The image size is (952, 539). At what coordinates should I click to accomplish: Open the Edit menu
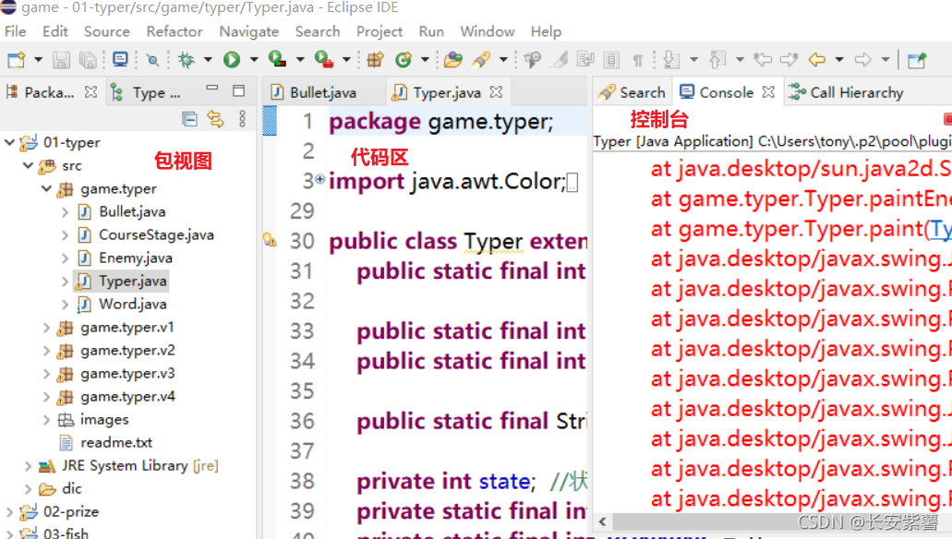pyautogui.click(x=55, y=31)
